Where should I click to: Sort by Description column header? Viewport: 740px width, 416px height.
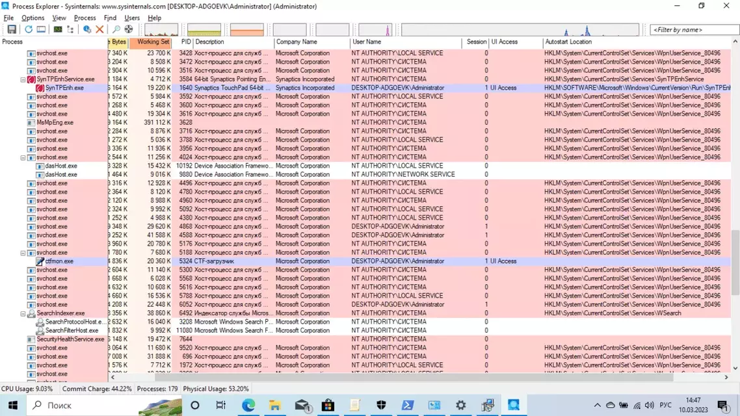coord(233,42)
